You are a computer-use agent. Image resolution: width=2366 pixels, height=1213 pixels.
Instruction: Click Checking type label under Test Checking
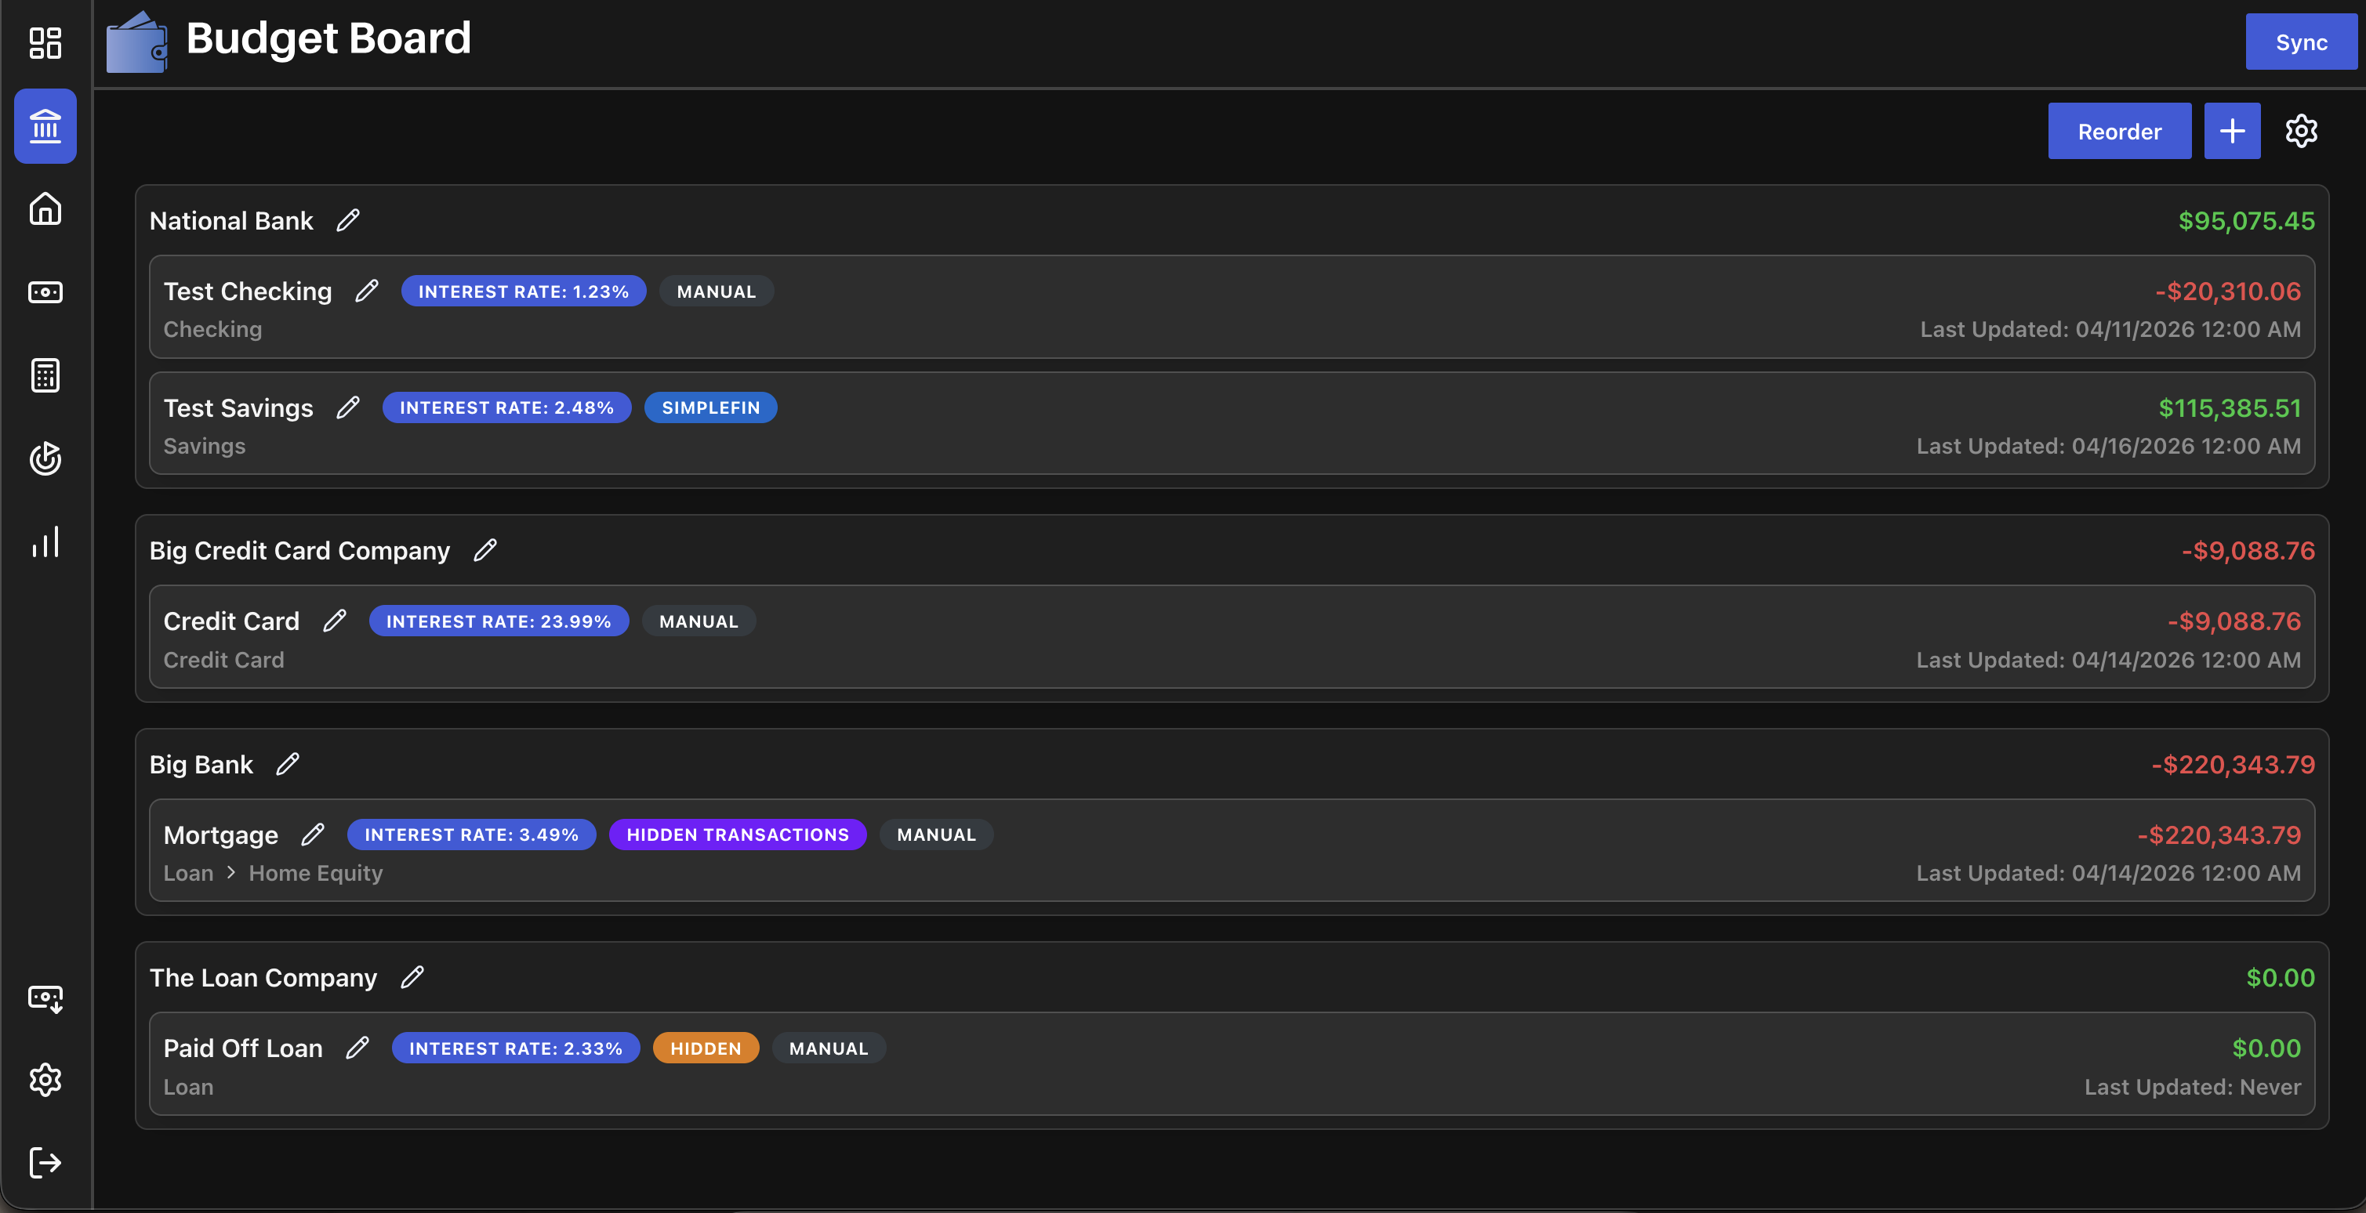pyautogui.click(x=212, y=329)
